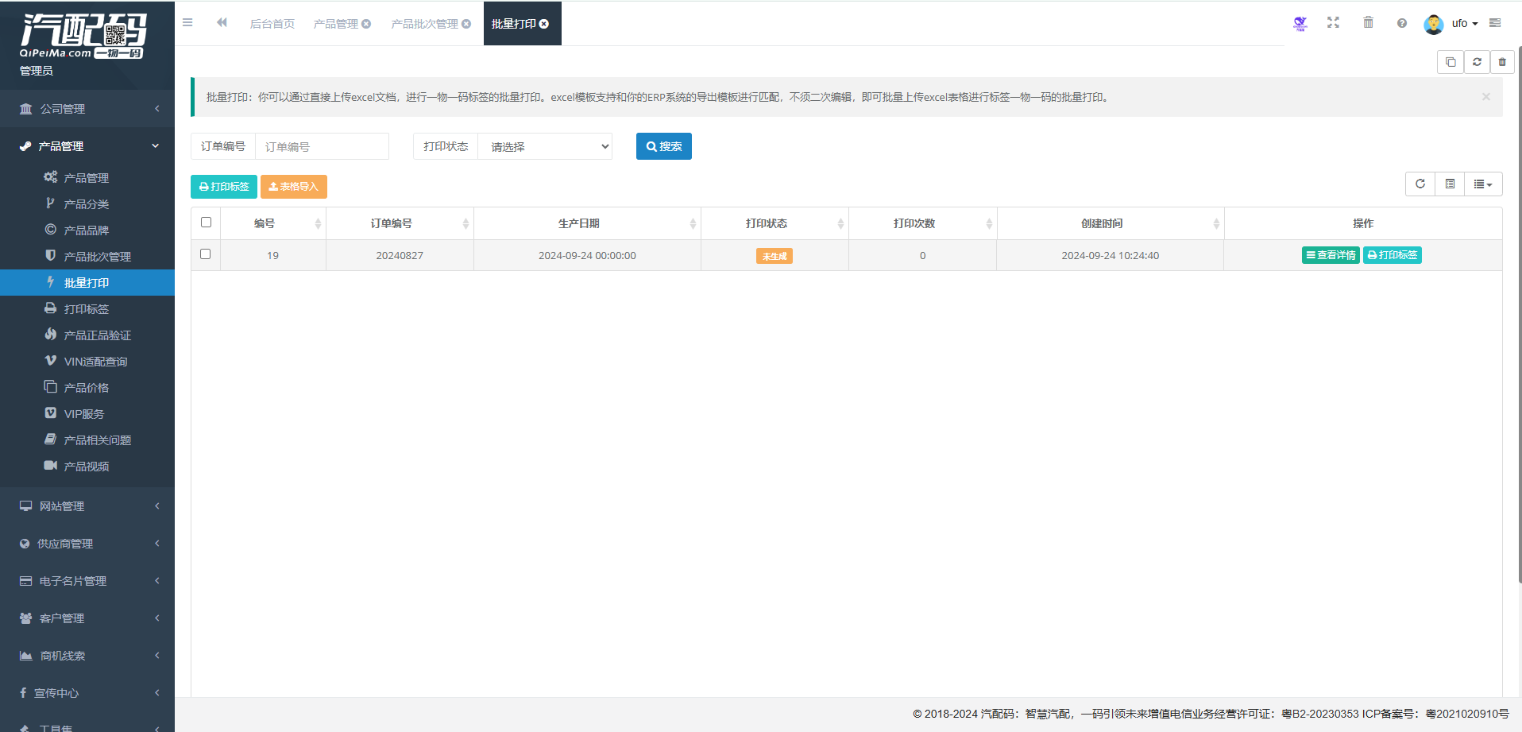Open the 打印状态 dropdown

click(545, 147)
